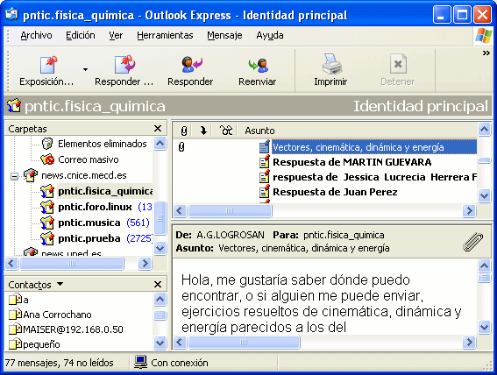Select the pntic.foro.linux newsgroup
497x375 pixels.
(95, 207)
